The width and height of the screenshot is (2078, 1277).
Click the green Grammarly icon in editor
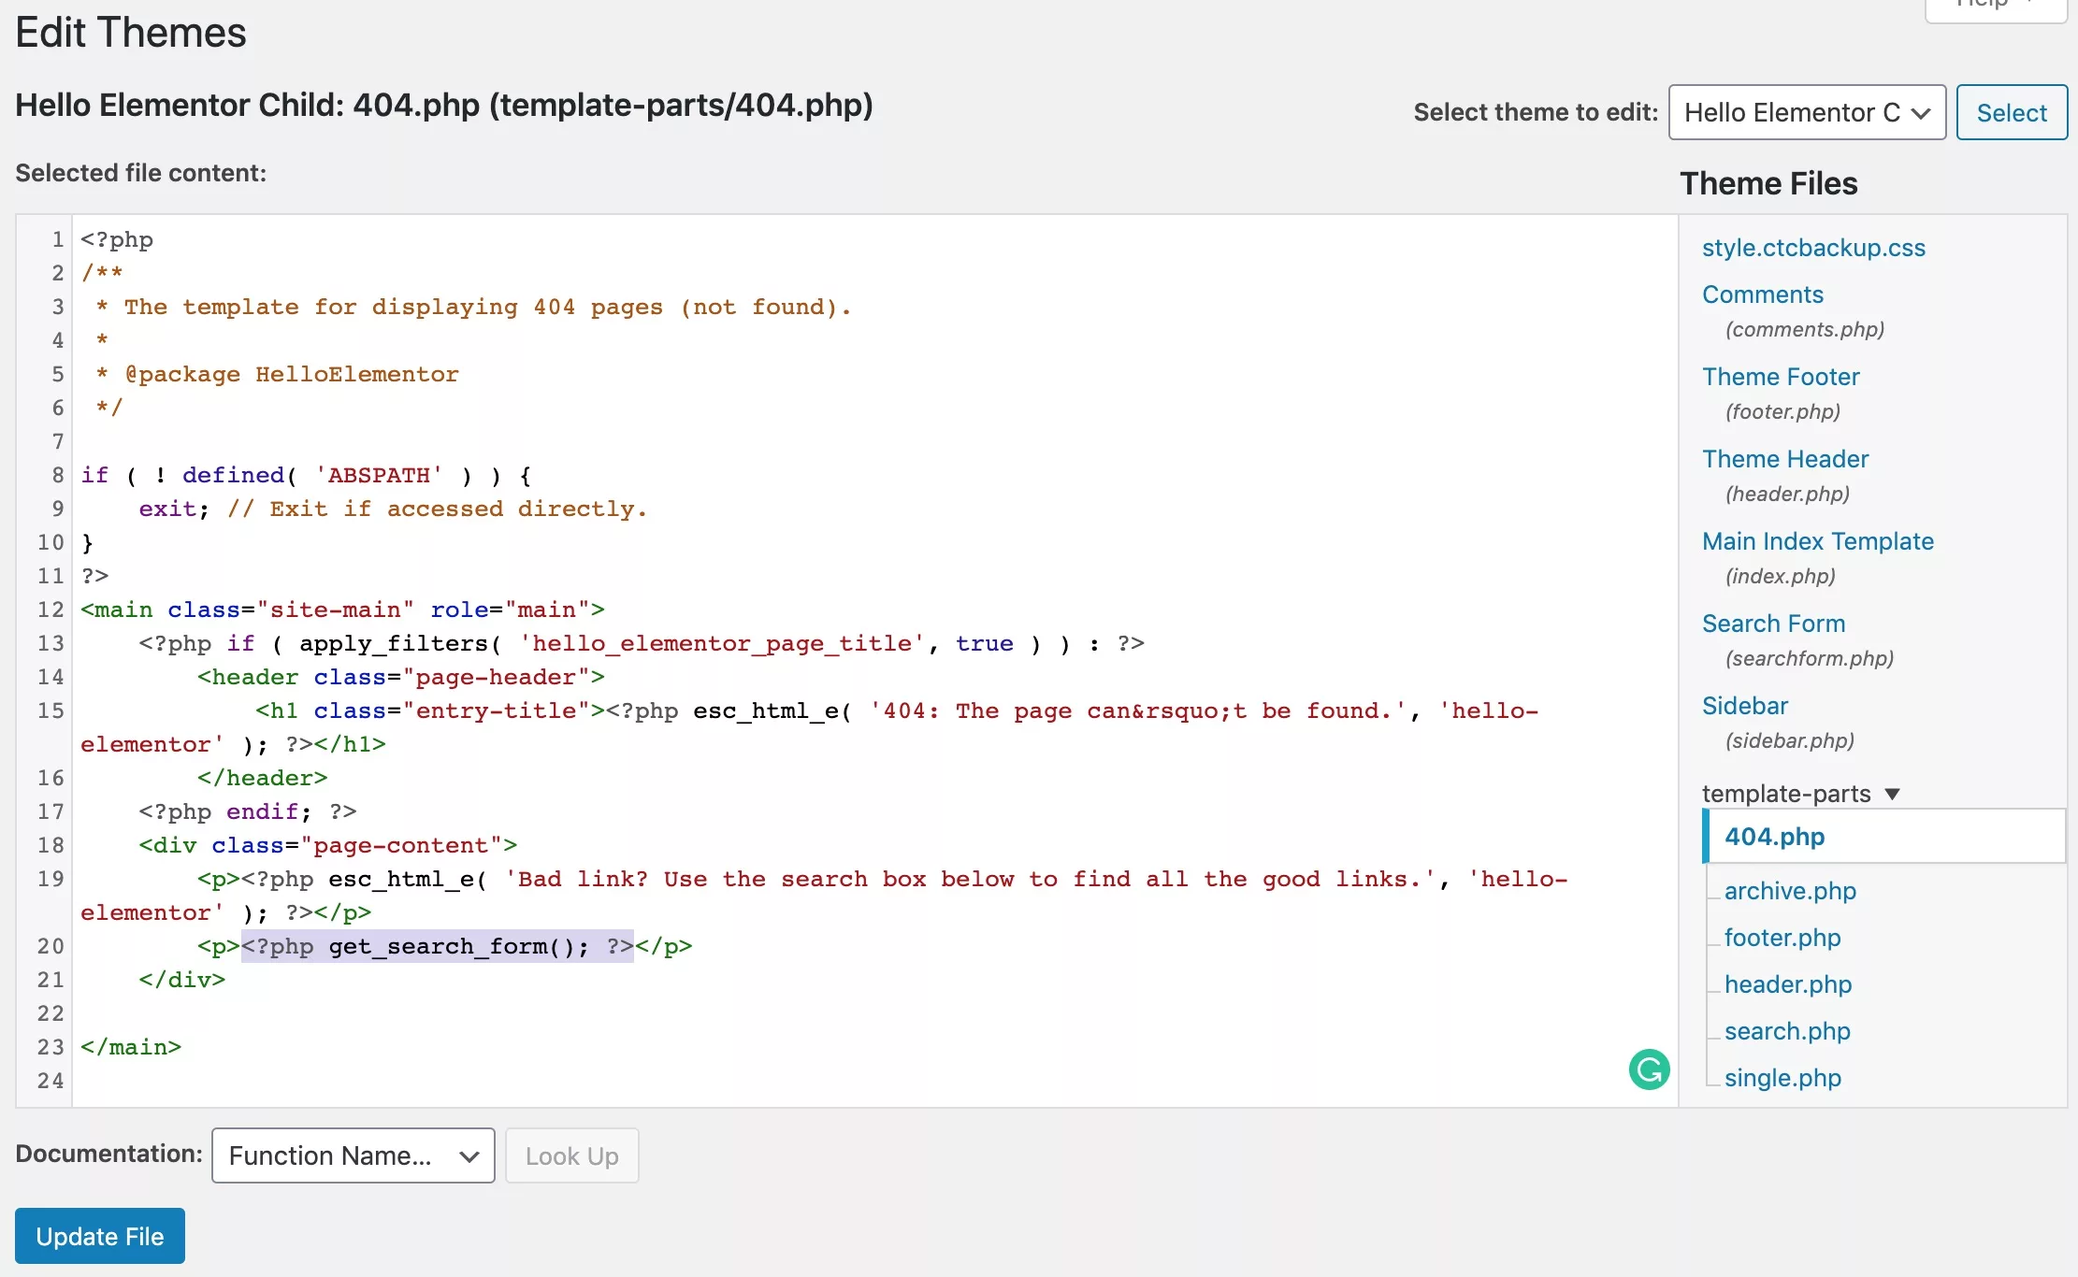(1649, 1069)
